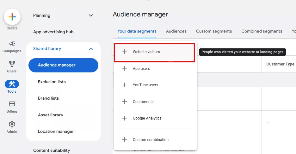Go to the Combined segments tab
The width and height of the screenshot is (296, 154).
262,31
